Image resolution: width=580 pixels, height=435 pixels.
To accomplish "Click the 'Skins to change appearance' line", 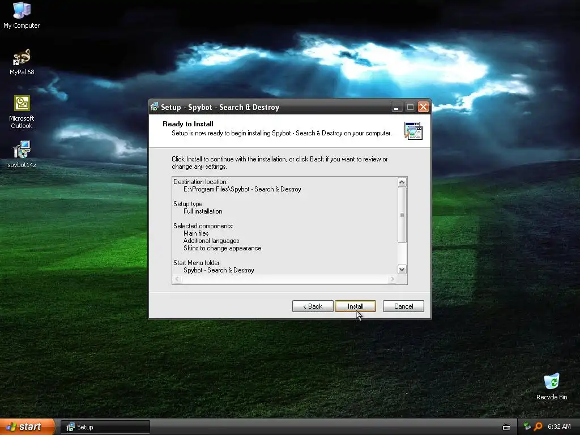I will pyautogui.click(x=222, y=248).
